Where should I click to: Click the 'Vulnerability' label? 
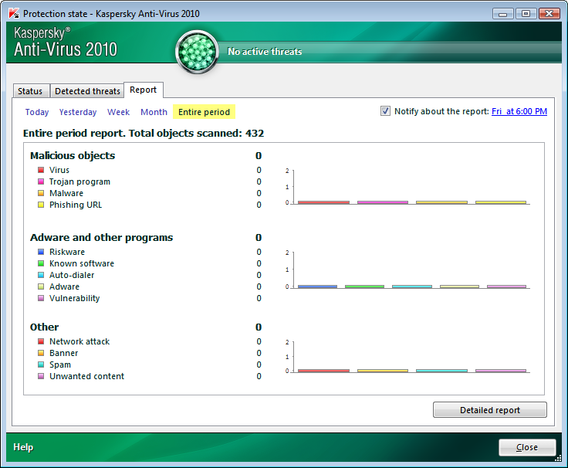[74, 298]
